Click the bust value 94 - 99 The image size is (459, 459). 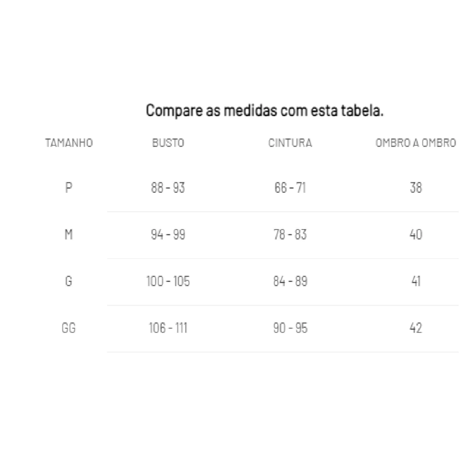click(168, 234)
